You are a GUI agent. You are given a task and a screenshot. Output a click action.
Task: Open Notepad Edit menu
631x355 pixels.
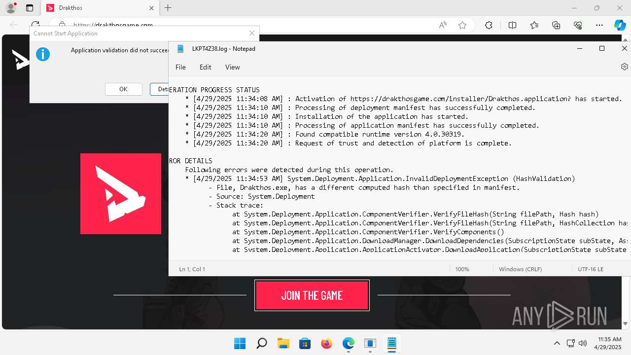click(205, 67)
